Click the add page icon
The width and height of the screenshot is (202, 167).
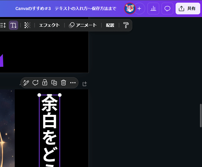[x=85, y=84]
